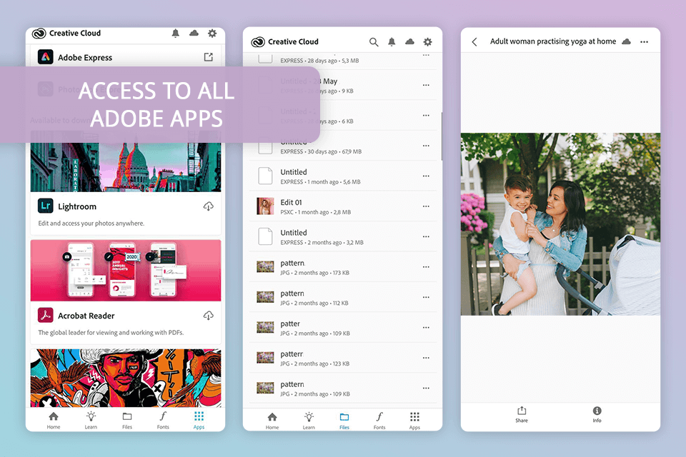Tap the pink Acrobat Reader phones banner
Screen dimensions: 686x457
[126, 270]
